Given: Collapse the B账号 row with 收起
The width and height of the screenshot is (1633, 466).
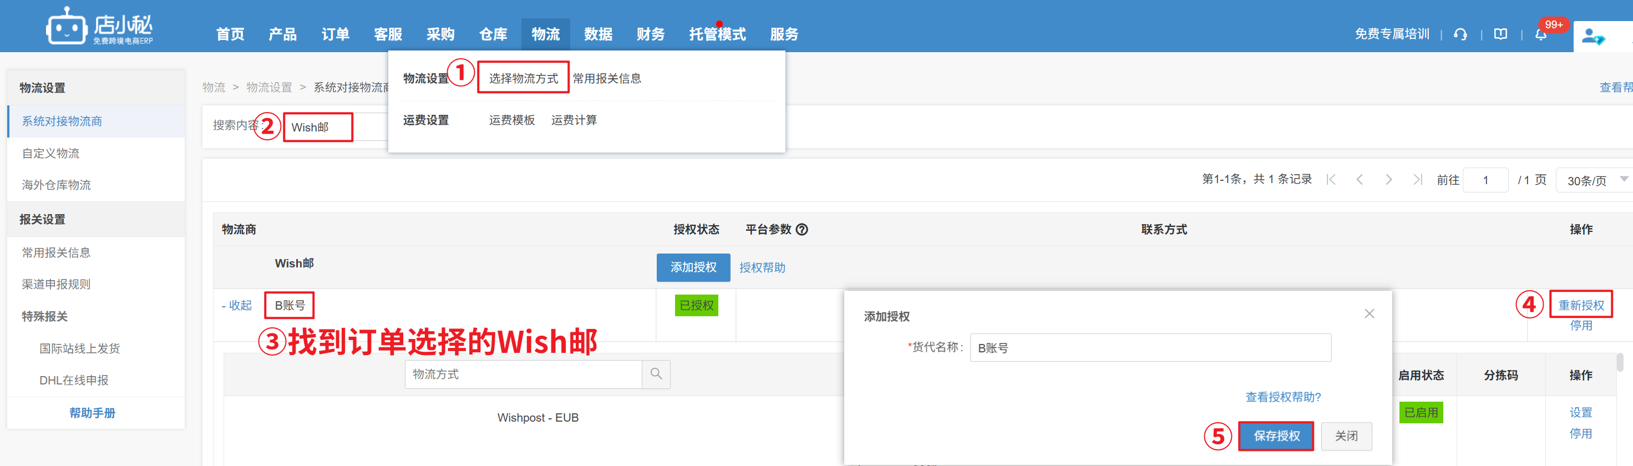Looking at the screenshot, I should pos(237,306).
